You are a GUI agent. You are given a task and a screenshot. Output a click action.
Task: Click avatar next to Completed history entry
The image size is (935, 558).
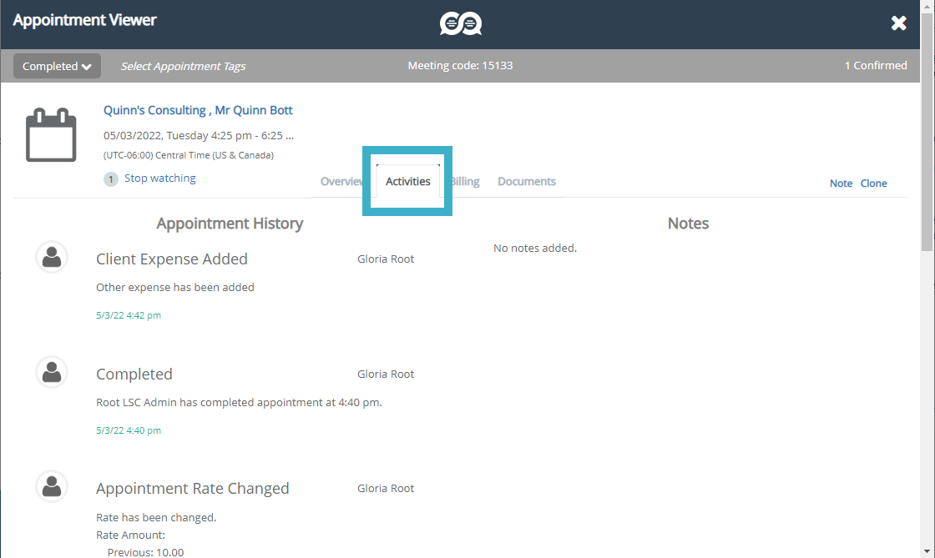[x=52, y=372]
